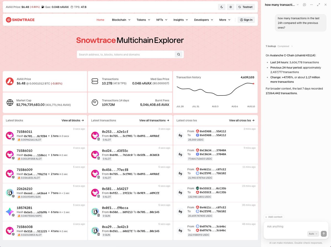Click the AVAX logo icon
331x247 pixels.
[x=10, y=81]
